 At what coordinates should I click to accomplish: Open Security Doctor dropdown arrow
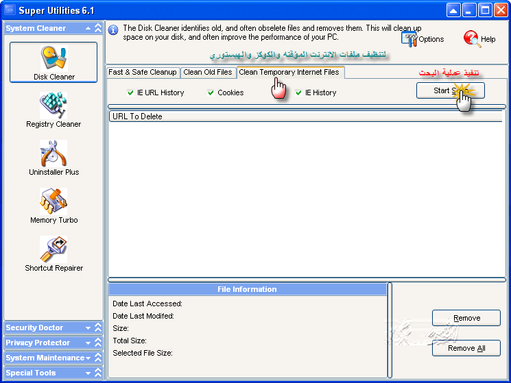pos(88,328)
